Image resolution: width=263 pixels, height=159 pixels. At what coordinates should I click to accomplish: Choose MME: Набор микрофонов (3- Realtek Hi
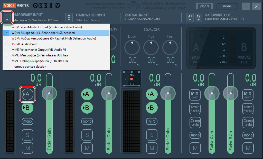point(56,61)
